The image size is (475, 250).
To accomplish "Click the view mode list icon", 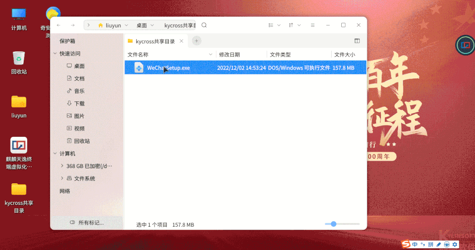I will (x=271, y=25).
